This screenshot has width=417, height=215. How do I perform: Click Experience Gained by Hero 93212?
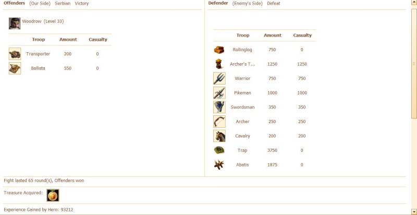tap(39, 210)
